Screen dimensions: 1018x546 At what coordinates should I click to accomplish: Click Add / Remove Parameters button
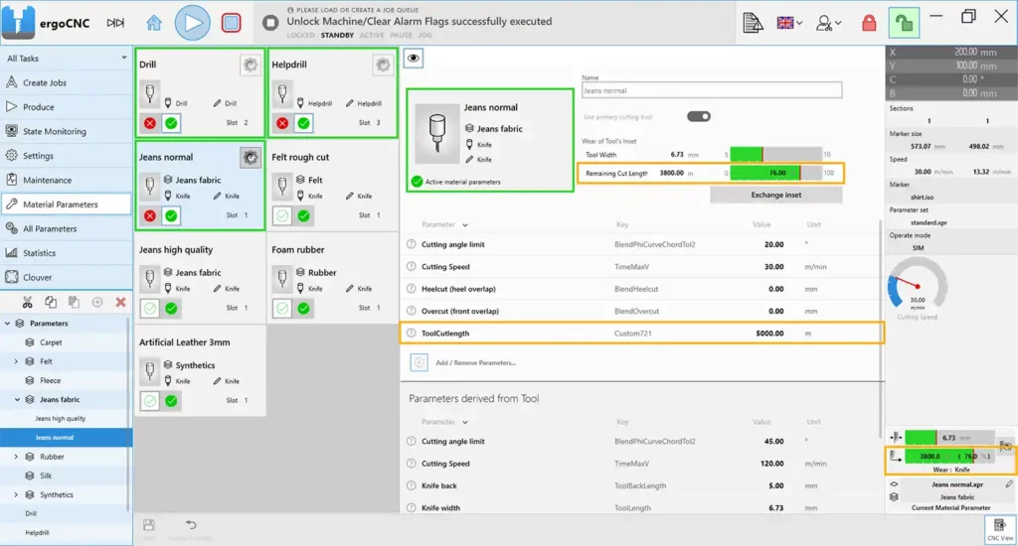462,362
